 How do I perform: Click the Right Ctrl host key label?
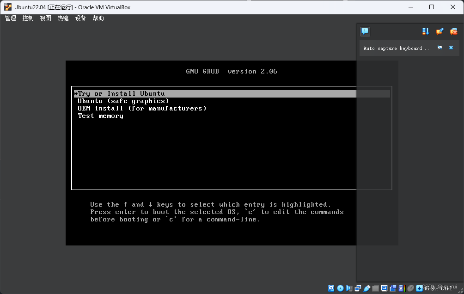tap(438, 288)
